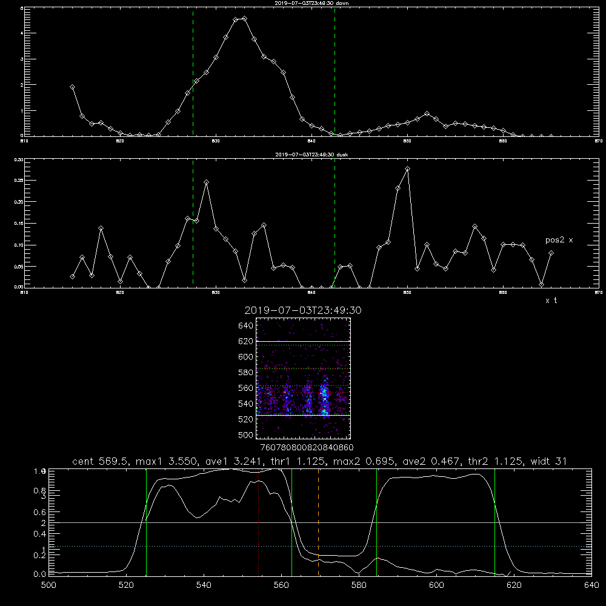Click the spectrogram x-axis label string 760780800820840860
Screen dimensions: 606x606
click(x=307, y=447)
